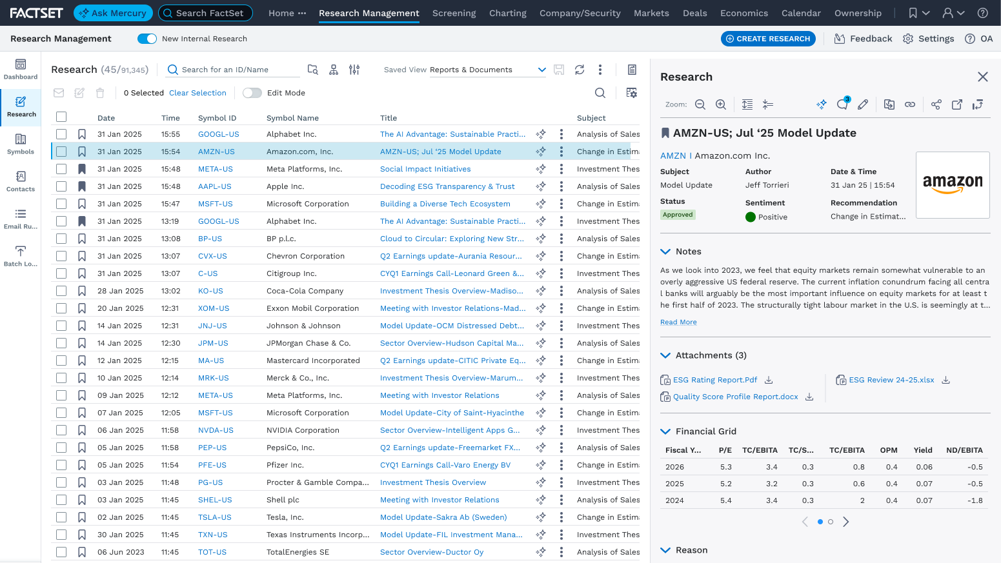Enable Edit Mode toggle

tap(252, 93)
